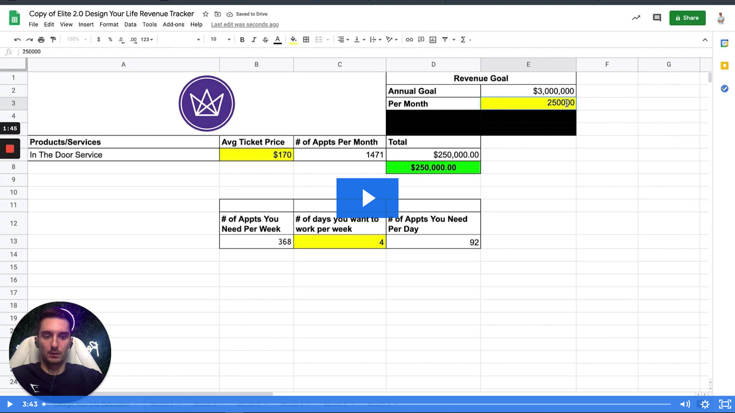Image resolution: width=735 pixels, height=413 pixels.
Task: Insert a chart via toolbar icon
Action: pos(433,39)
